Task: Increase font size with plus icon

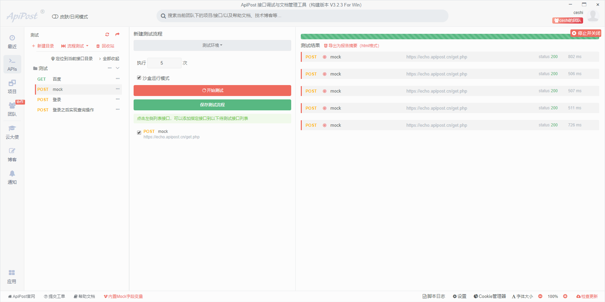Action: pyautogui.click(x=565, y=296)
